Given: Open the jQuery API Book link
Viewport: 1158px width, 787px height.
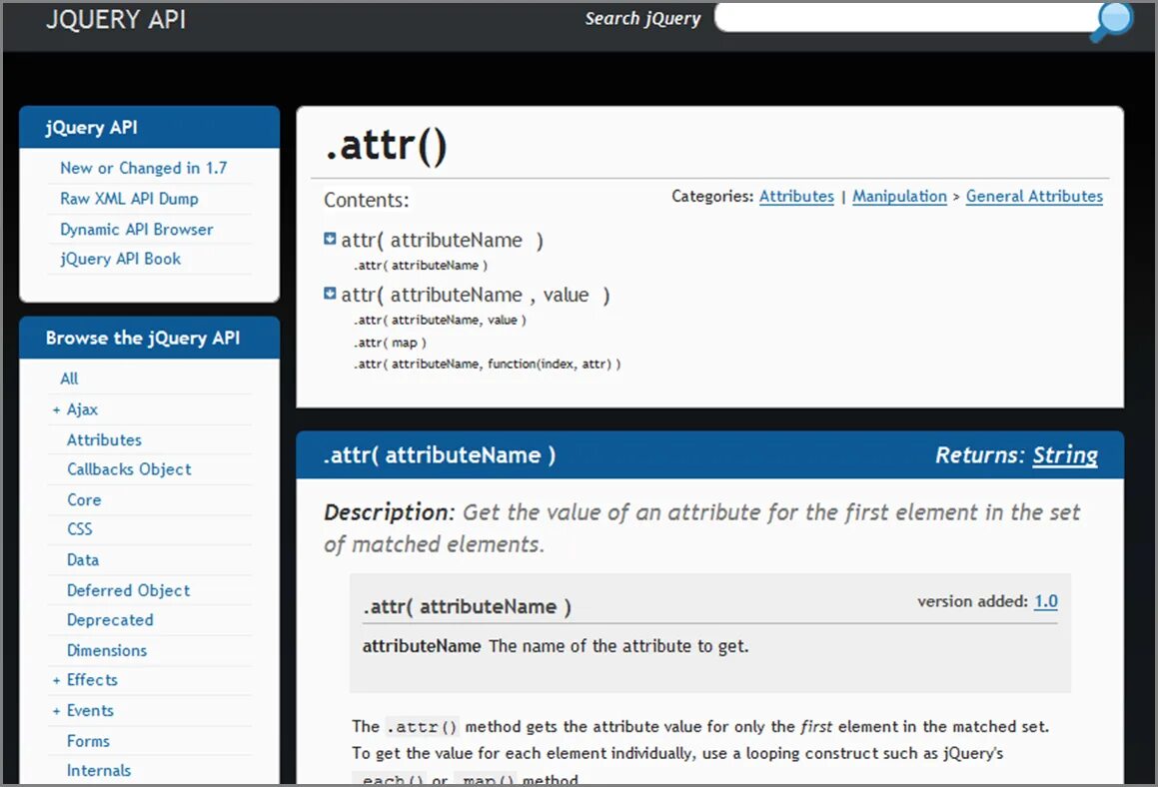Looking at the screenshot, I should pyautogui.click(x=120, y=259).
